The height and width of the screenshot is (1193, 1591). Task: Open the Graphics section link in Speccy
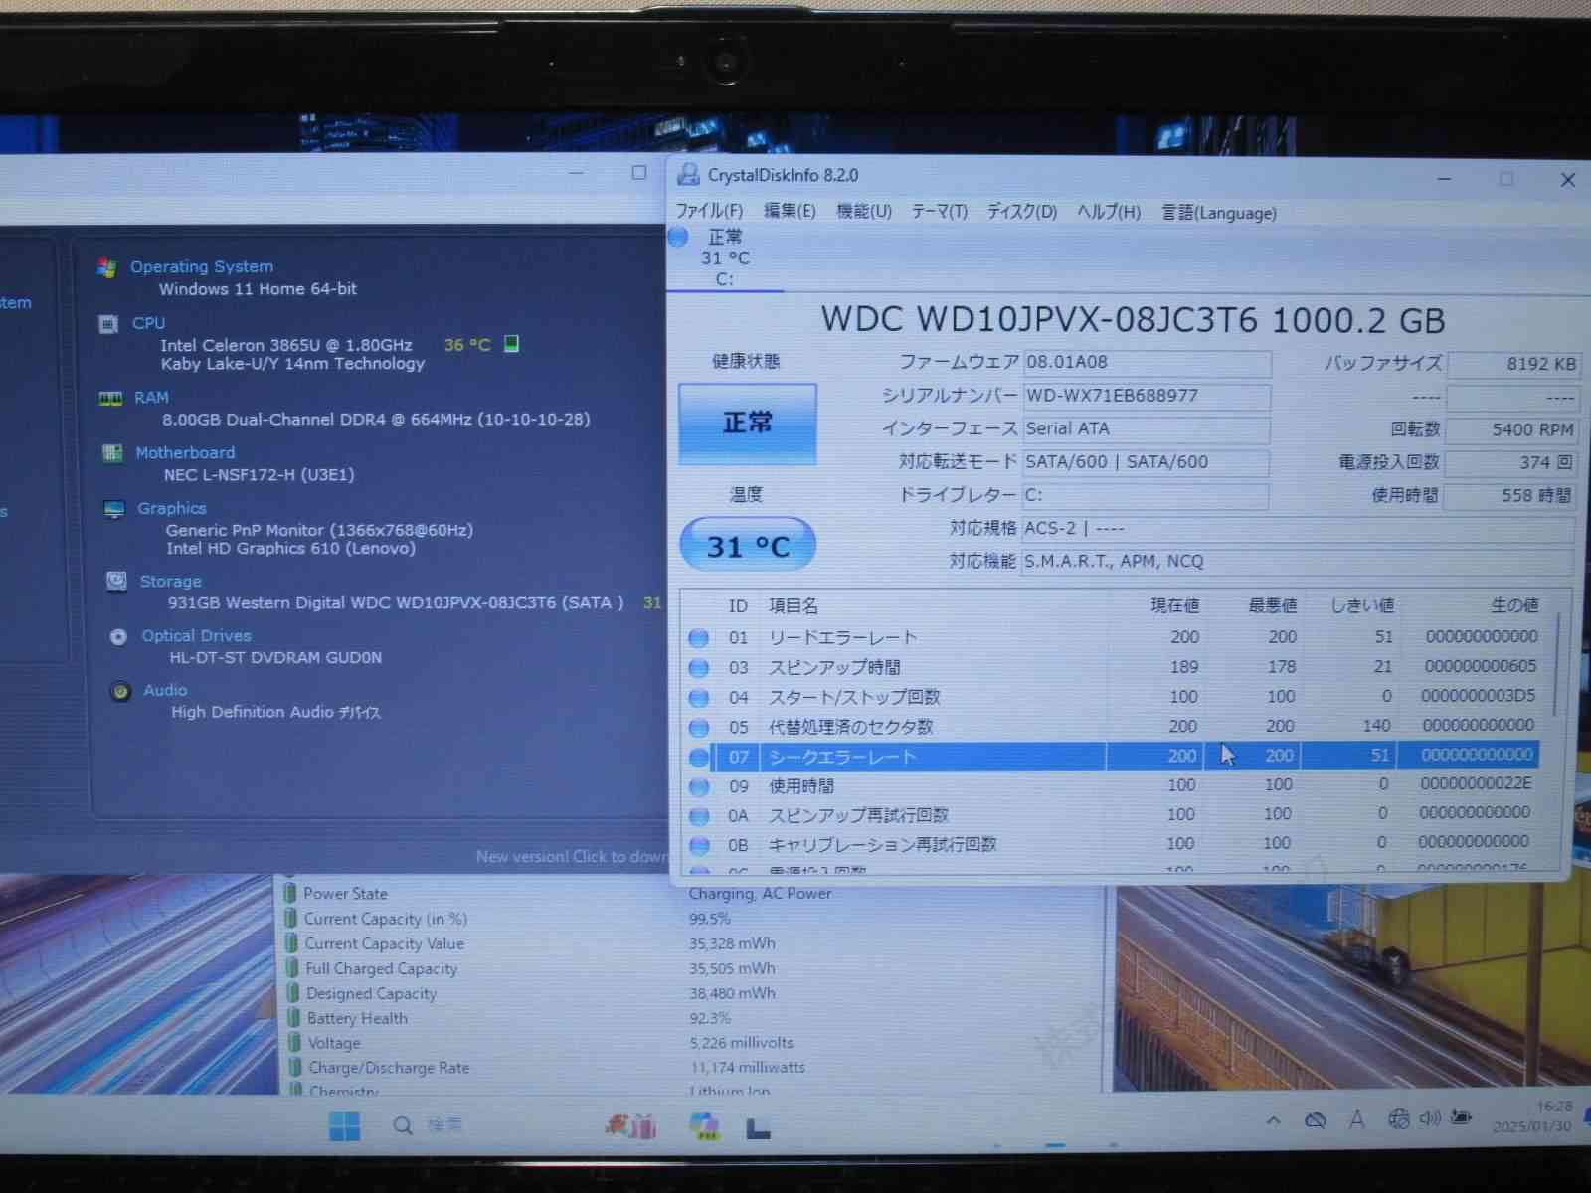(172, 509)
